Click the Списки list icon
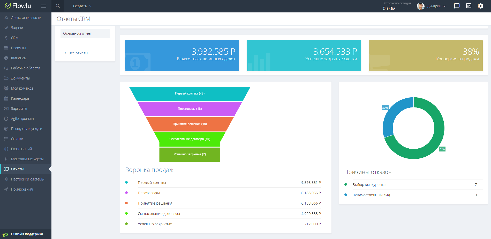 tap(6, 139)
